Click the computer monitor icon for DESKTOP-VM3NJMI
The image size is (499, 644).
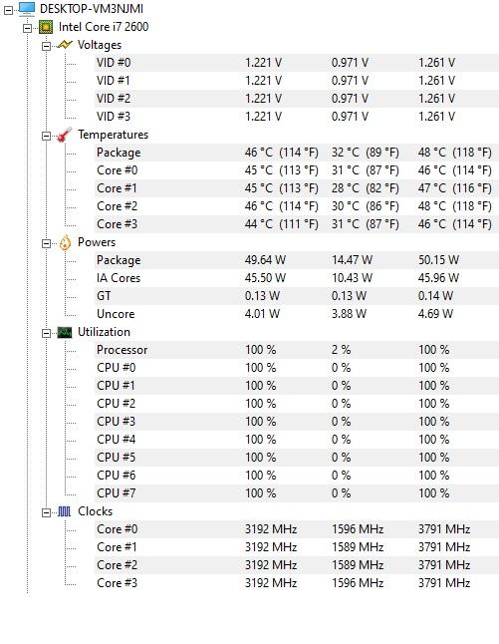[x=27, y=9]
